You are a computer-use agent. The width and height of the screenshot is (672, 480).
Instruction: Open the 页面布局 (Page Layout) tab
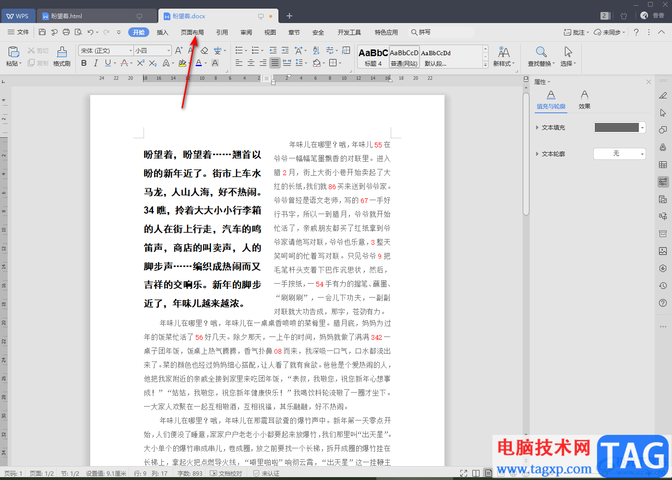(192, 32)
